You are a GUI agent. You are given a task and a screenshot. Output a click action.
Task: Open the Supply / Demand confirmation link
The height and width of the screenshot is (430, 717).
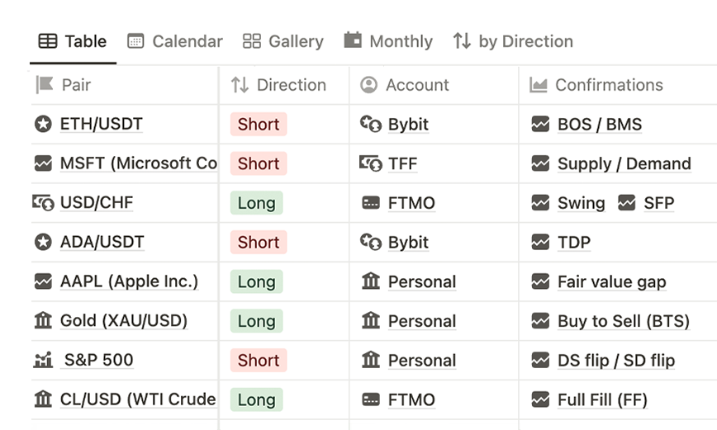coord(624,163)
